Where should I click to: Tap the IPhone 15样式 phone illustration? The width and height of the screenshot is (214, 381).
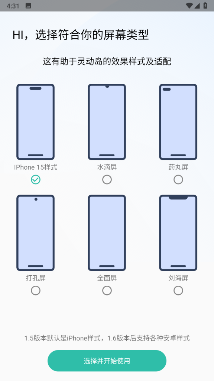pos(35,122)
